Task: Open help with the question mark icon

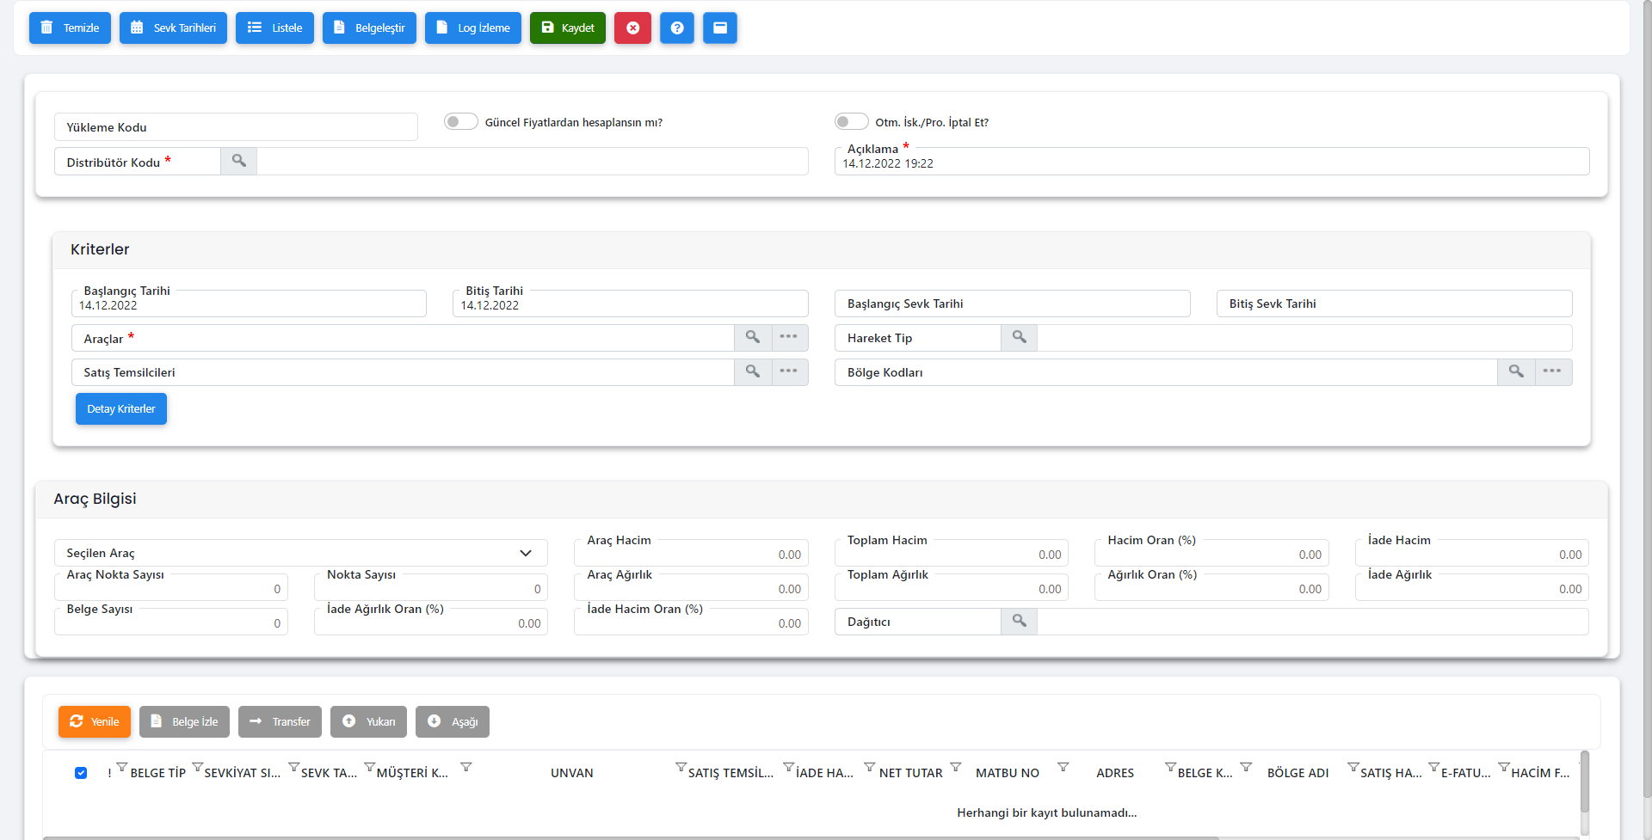Action: (x=677, y=28)
